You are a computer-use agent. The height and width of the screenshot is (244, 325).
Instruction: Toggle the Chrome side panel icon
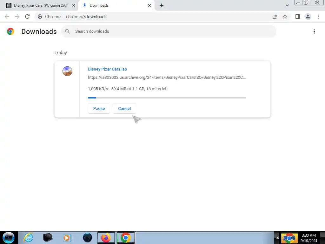point(298,17)
